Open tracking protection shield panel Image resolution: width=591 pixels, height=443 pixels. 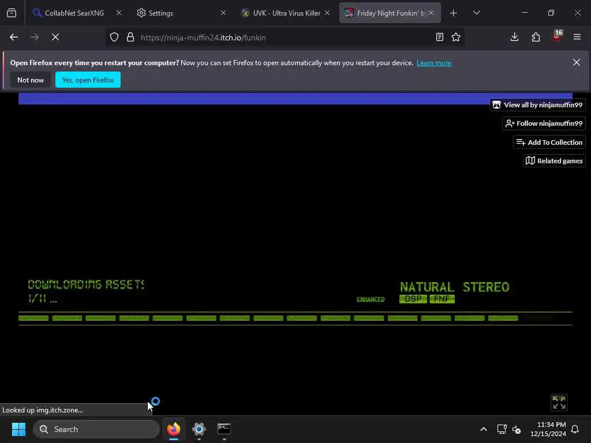[x=114, y=37]
